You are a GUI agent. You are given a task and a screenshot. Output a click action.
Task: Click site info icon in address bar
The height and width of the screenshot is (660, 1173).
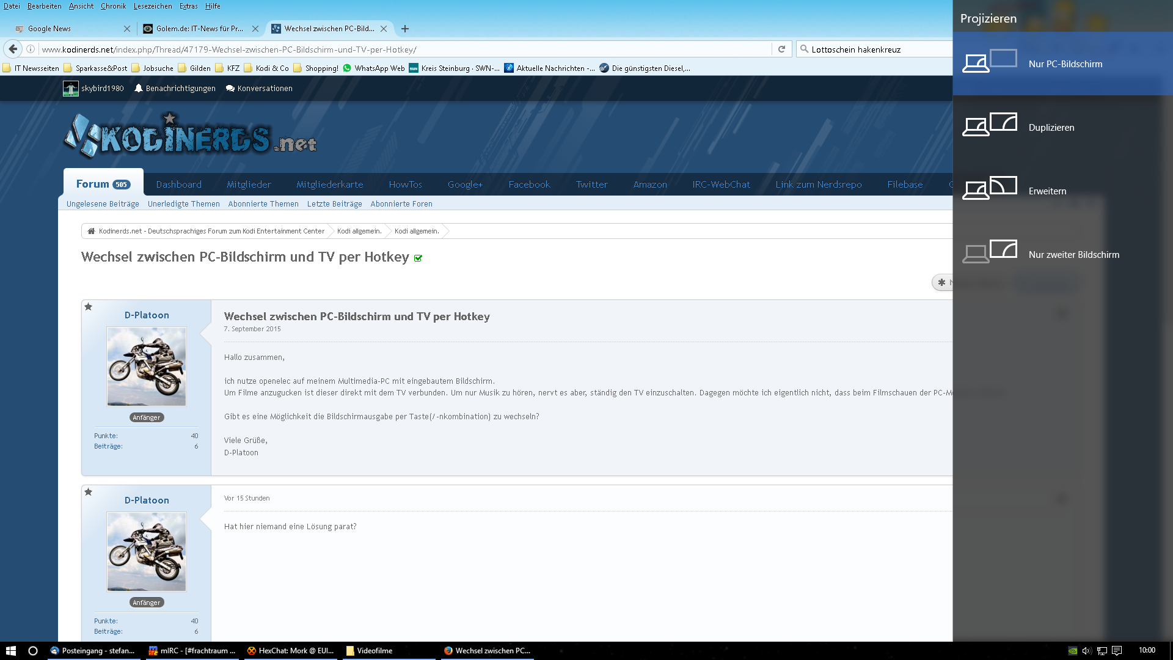point(31,49)
